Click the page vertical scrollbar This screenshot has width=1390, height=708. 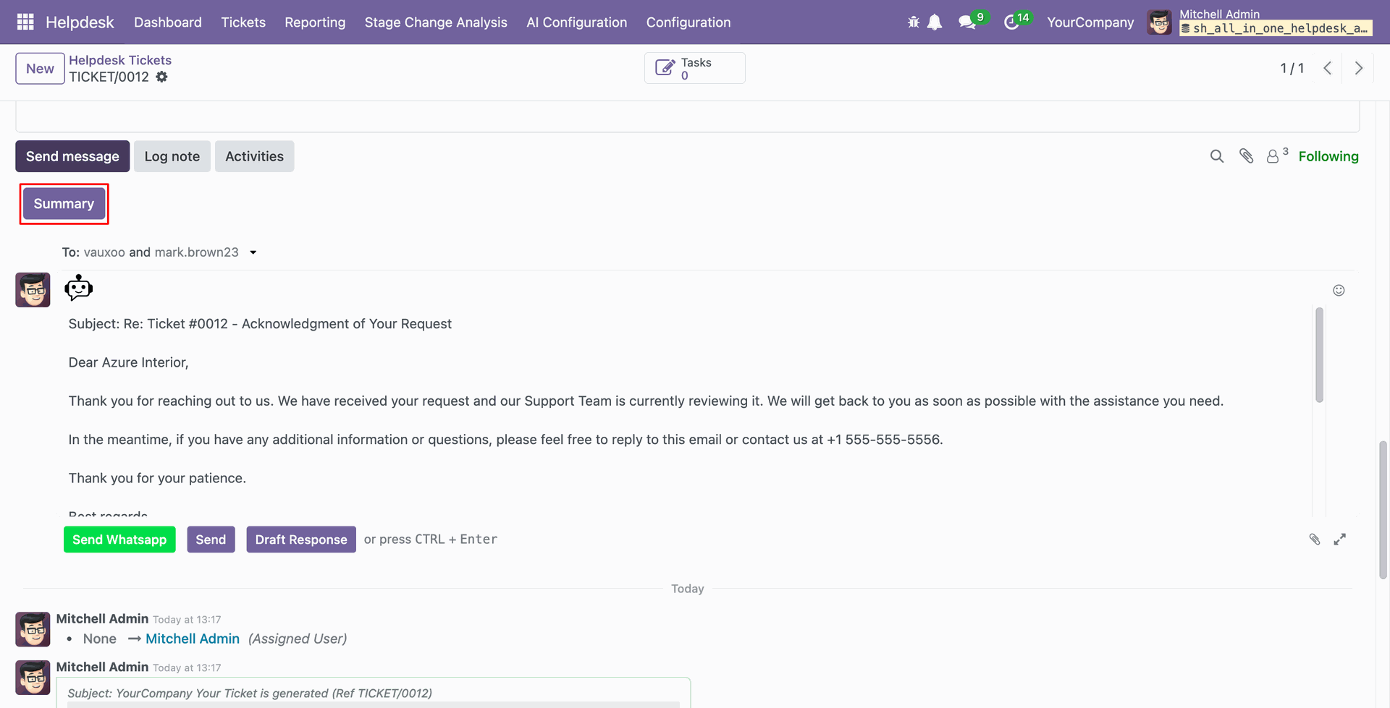point(1383,510)
